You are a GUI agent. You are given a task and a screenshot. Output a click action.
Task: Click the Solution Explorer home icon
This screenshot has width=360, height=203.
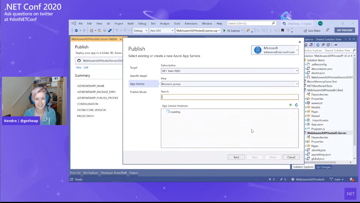click(306, 45)
